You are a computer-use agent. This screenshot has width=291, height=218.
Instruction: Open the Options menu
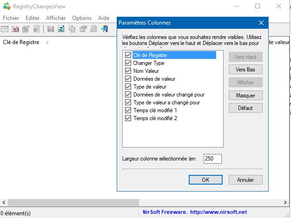82,18
